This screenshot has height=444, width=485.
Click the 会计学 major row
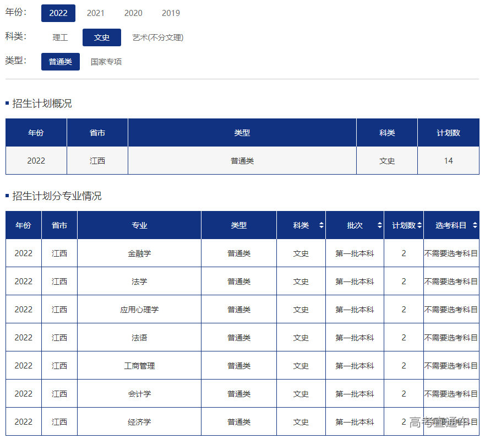pyautogui.click(x=139, y=394)
